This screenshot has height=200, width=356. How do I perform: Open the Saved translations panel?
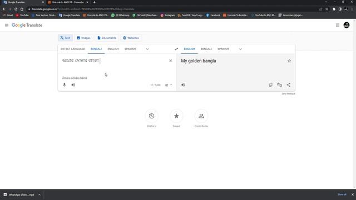(176, 116)
